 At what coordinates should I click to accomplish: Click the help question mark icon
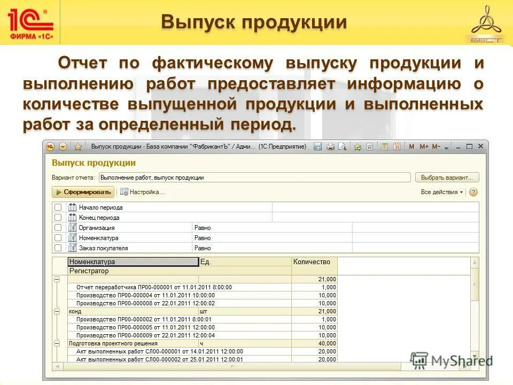click(x=473, y=192)
